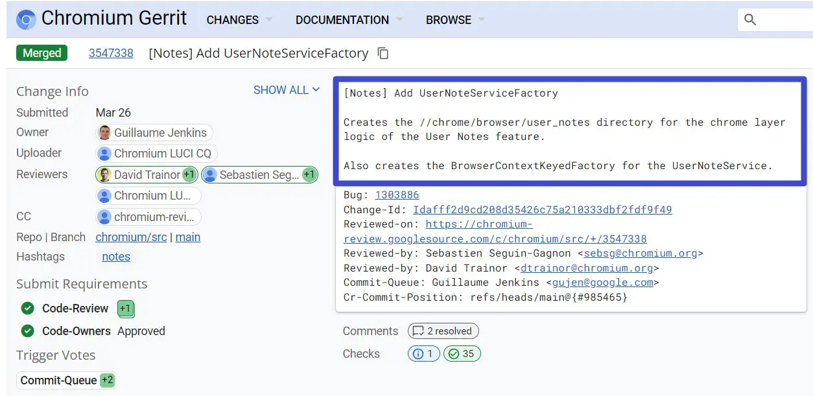The image size is (813, 396).
Task: Open the 2 resolved comments chip
Action: click(x=443, y=331)
